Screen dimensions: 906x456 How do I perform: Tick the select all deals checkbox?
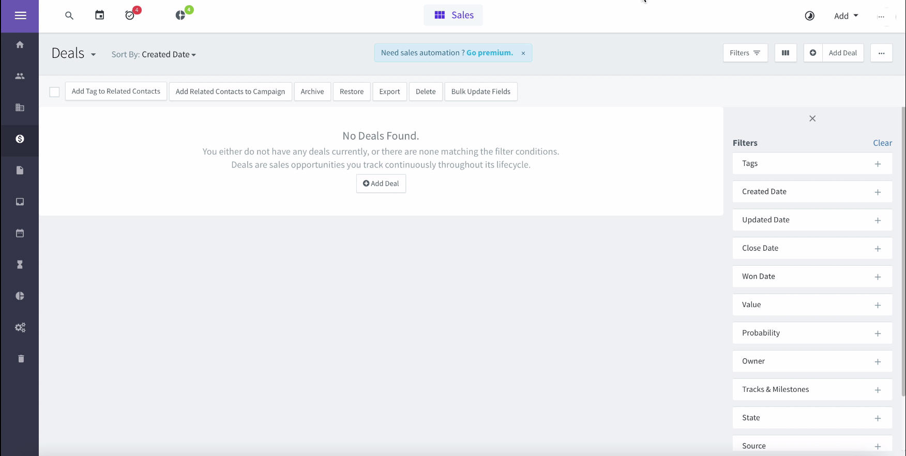(x=54, y=92)
